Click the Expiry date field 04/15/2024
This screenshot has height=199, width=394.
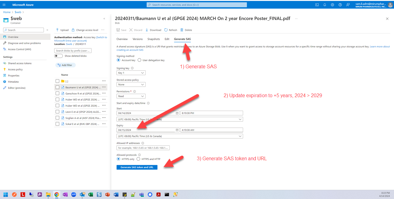pos(148,130)
